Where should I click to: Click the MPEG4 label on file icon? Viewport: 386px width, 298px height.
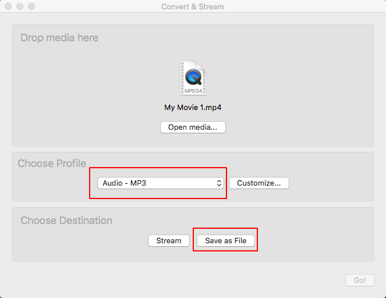coord(193,91)
